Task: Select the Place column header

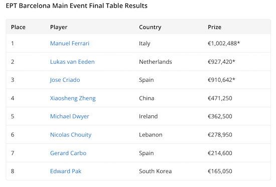Action: [x=18, y=27]
